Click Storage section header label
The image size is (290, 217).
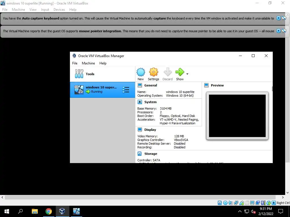tap(151, 153)
